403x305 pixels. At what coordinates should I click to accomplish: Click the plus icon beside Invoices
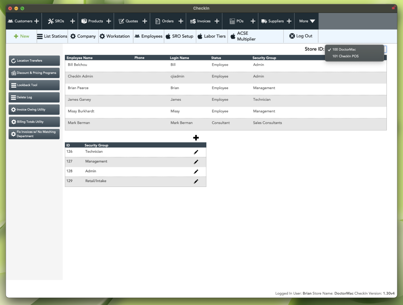pos(217,21)
